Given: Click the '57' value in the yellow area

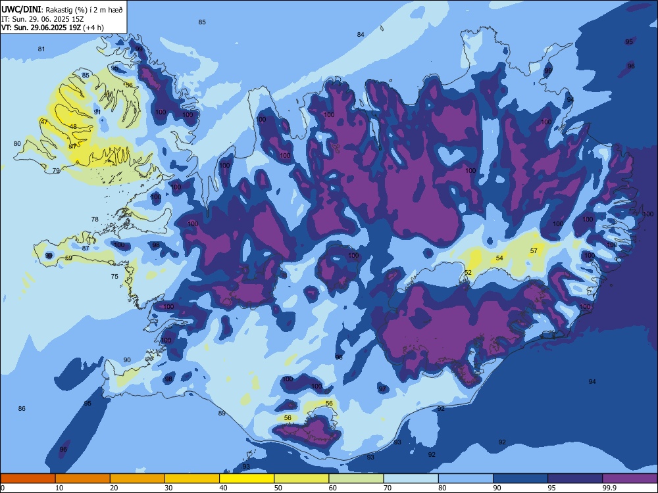Looking at the screenshot, I should 534,250.
